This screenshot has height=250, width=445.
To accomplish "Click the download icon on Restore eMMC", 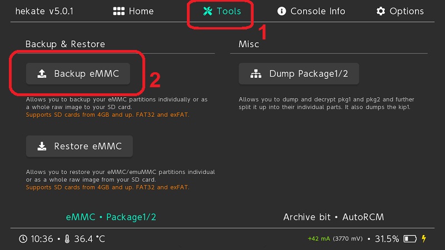I will 42,147.
